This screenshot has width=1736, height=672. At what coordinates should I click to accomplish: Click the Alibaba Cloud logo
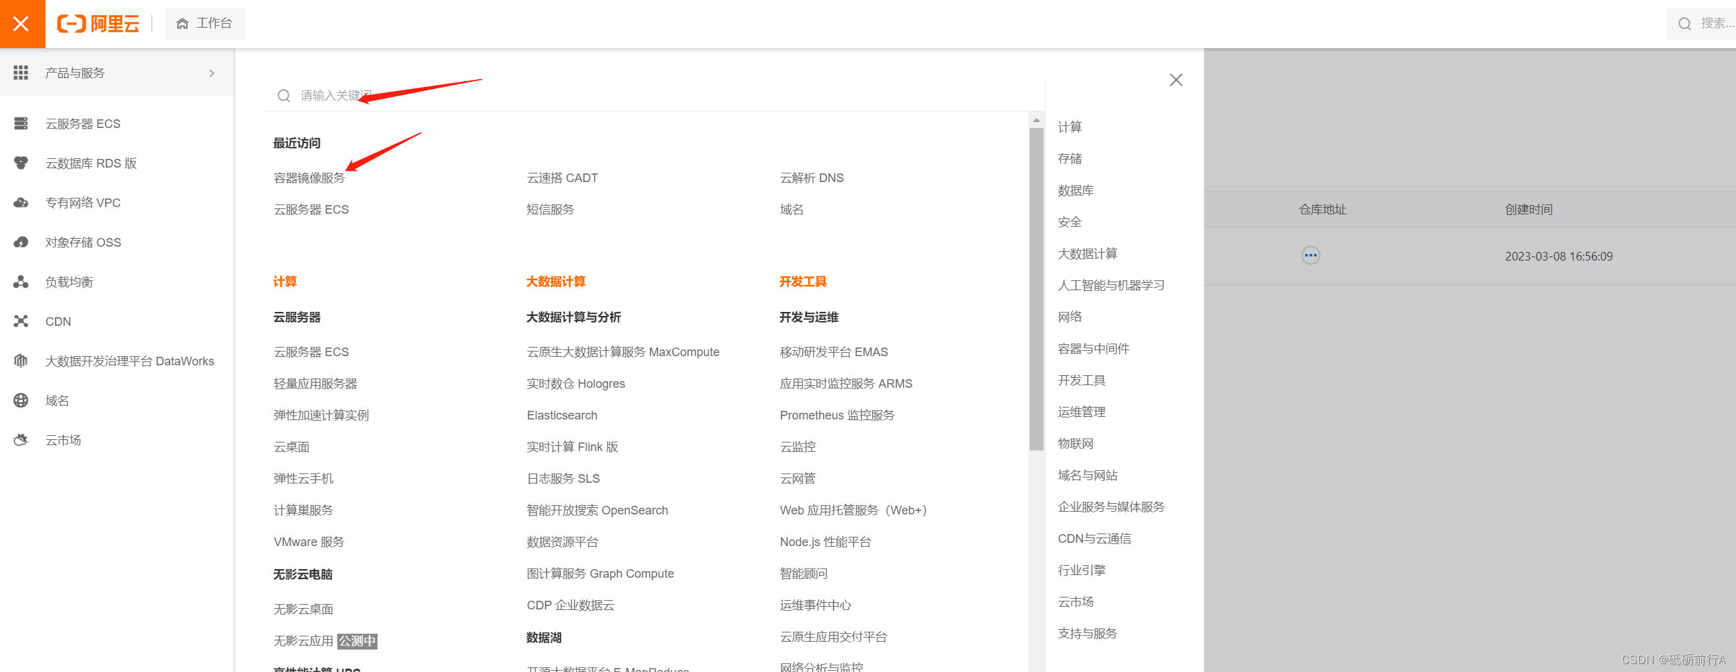(x=98, y=24)
